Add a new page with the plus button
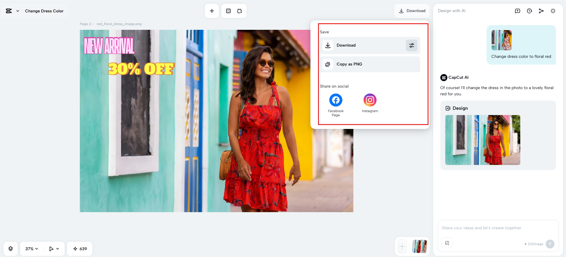566x257 pixels. (x=402, y=246)
